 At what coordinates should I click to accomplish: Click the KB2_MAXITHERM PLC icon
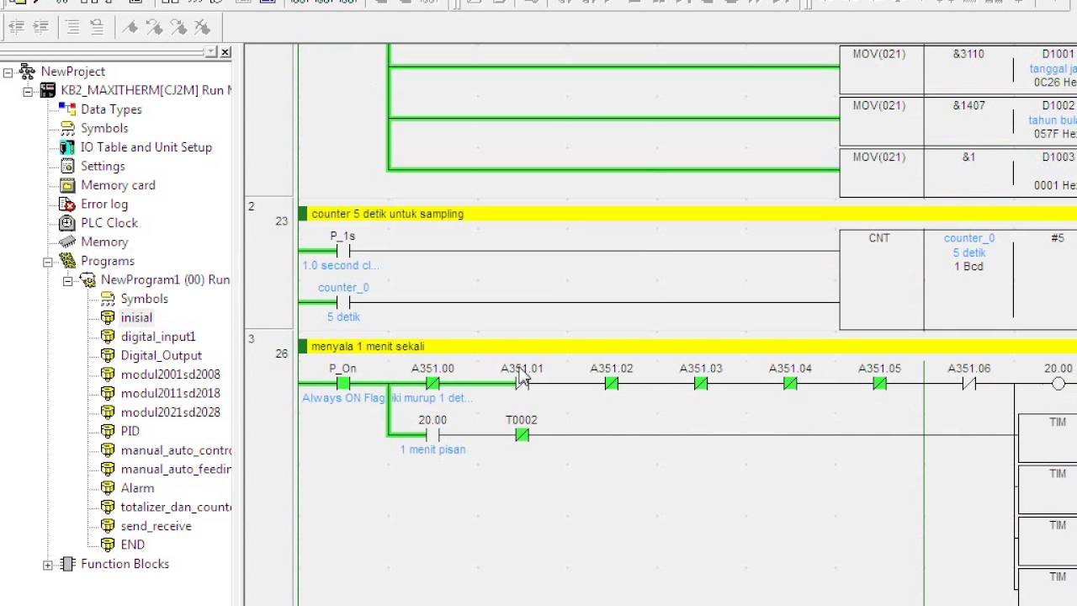(47, 90)
